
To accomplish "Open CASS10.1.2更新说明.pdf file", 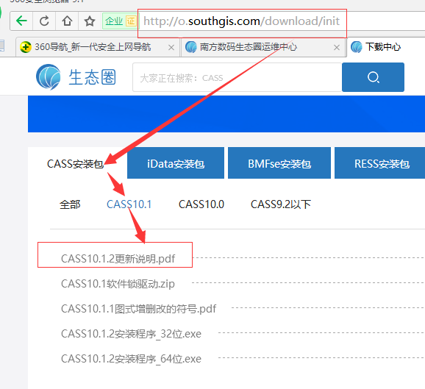I will pos(118,259).
